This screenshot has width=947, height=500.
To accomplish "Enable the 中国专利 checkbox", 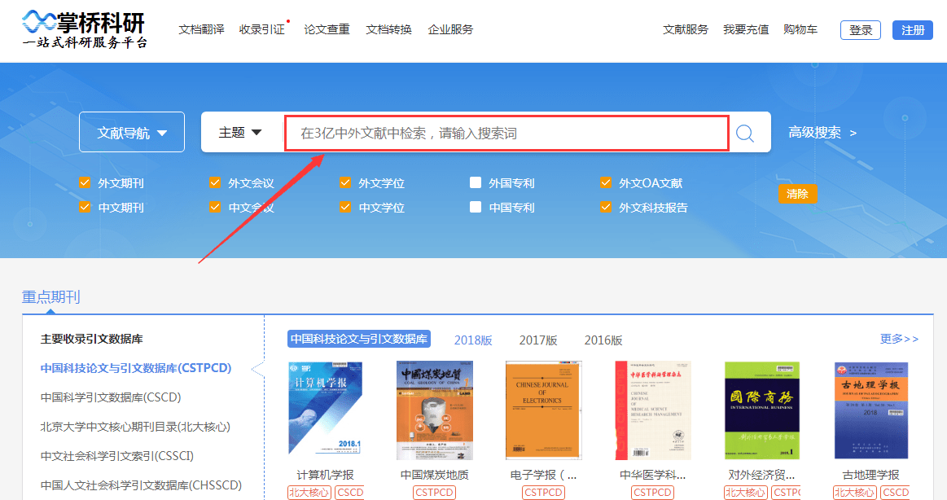I will tap(476, 208).
